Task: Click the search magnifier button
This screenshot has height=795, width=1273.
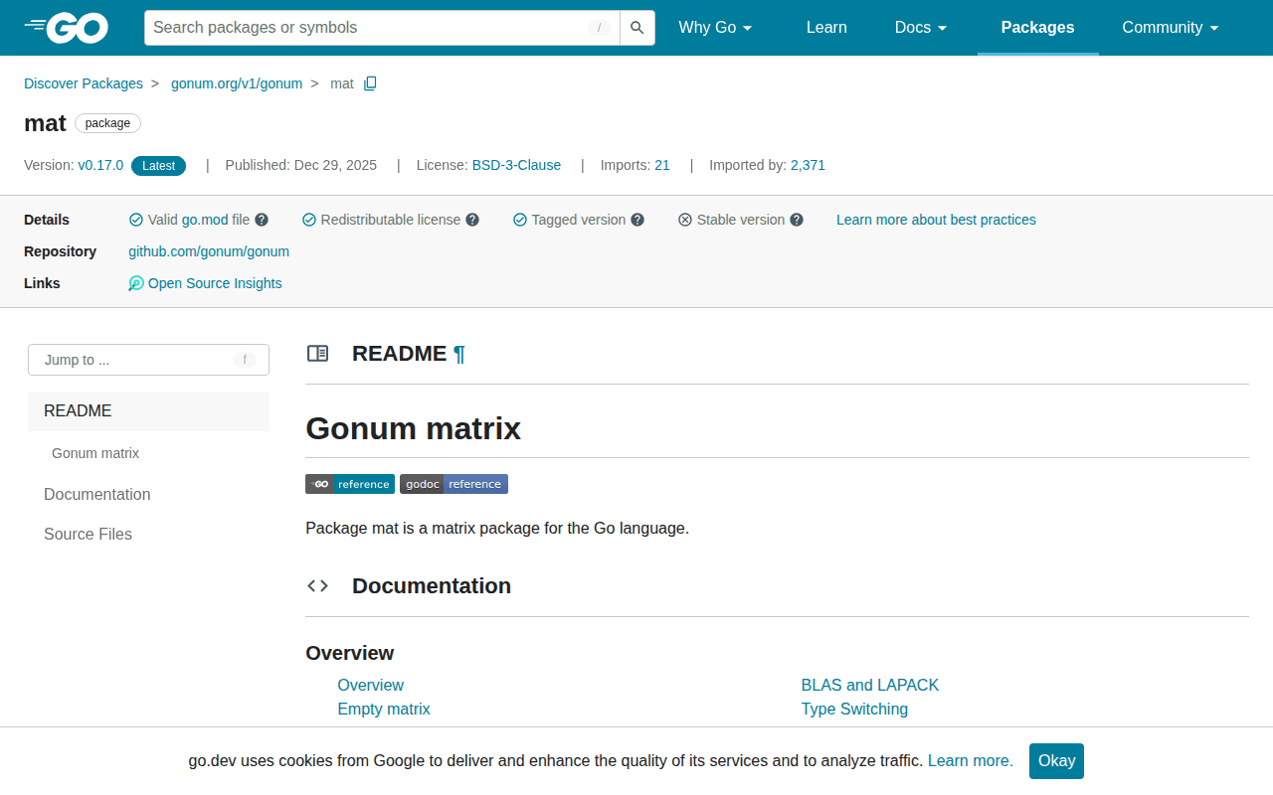Action: [x=637, y=28]
